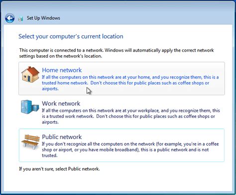Click the 'This computer is connected to a network' text
The width and height of the screenshot is (236, 195).
(117, 53)
